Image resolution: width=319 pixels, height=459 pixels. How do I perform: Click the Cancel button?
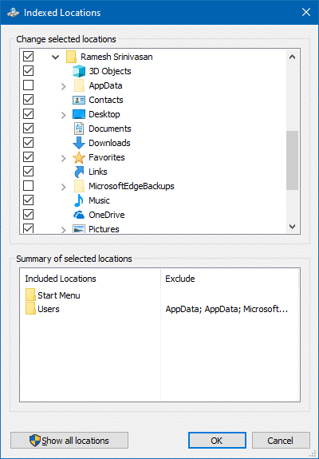pos(281,441)
